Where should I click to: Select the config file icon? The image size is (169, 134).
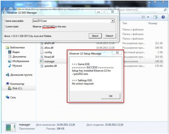coord(42,52)
